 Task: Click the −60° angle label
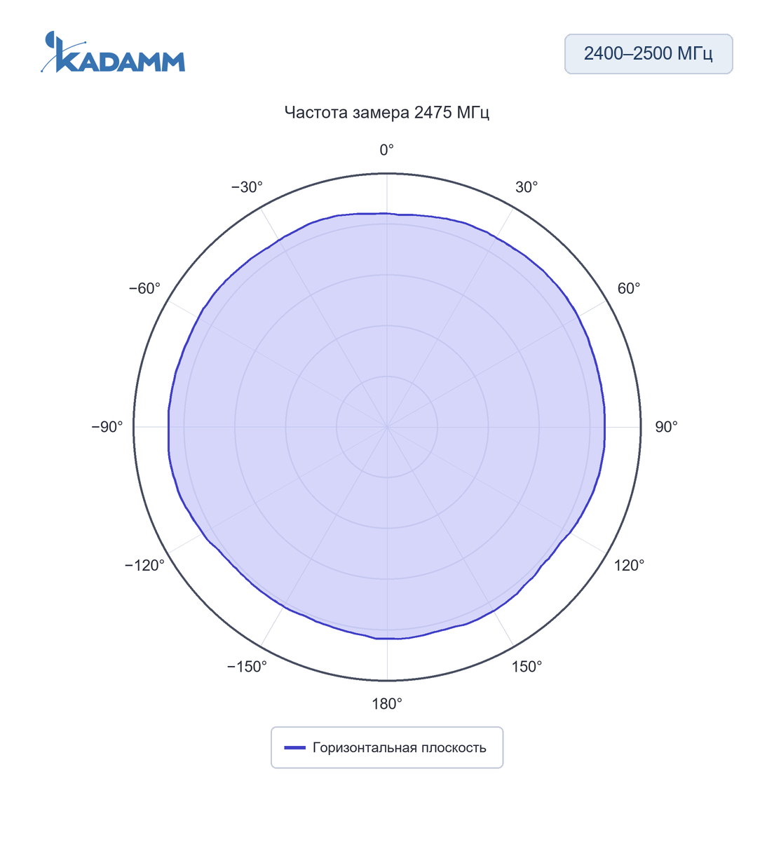[x=144, y=289]
